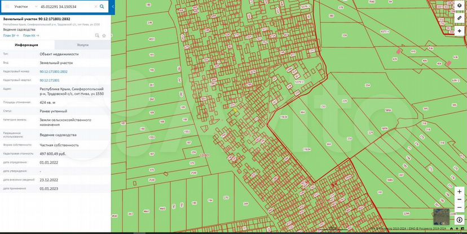Image resolution: width=467 pixels, height=234 pixels.
Task: Open the План ЗУ link
Action: 11,35
